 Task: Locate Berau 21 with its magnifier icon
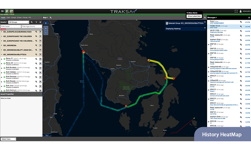[x=36, y=59]
